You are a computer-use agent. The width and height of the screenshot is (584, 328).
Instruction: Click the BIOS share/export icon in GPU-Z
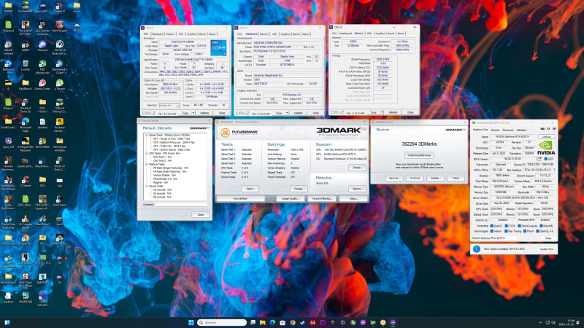point(539,159)
